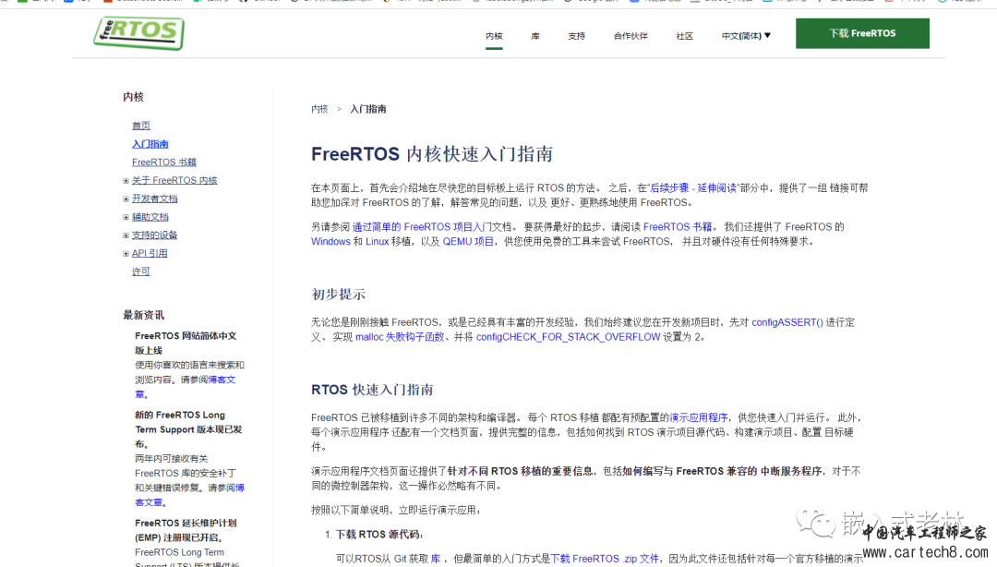Viewport: 997px width, 567px height.
Task: Open 入门指南 in the sidebar
Action: [x=150, y=144]
